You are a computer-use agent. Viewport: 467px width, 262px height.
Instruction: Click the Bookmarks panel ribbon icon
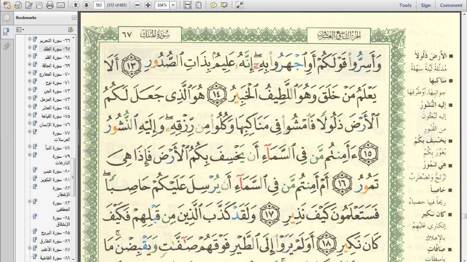(x=6, y=32)
